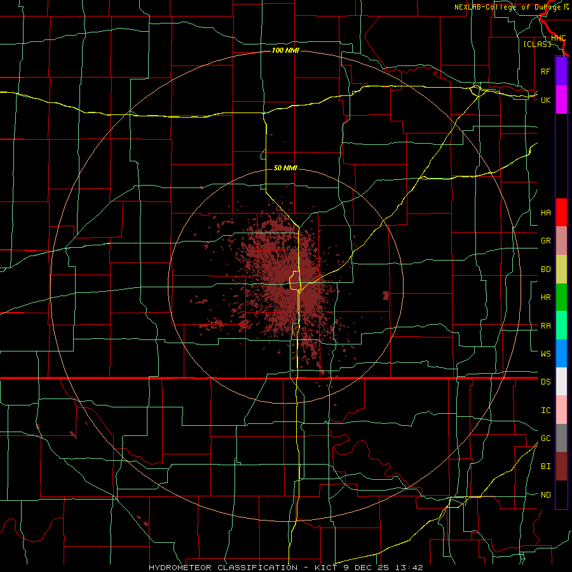Screen dimensions: 572x572
Task: Pick the HR green legend swatch
Action: 561,297
